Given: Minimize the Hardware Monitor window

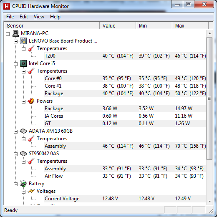Looking at the screenshot, I should click(177, 5).
